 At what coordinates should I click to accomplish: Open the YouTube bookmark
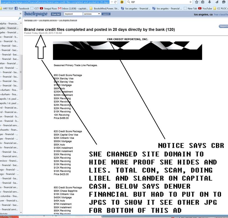[205, 9]
